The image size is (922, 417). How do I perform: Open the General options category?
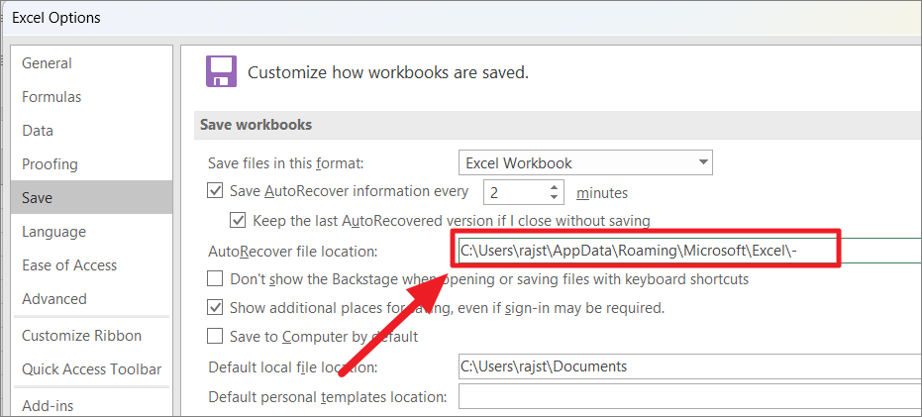[x=92, y=63]
